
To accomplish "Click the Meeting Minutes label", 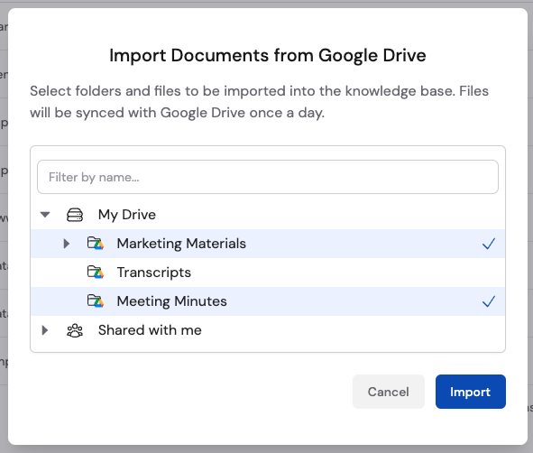I will coord(171,301).
